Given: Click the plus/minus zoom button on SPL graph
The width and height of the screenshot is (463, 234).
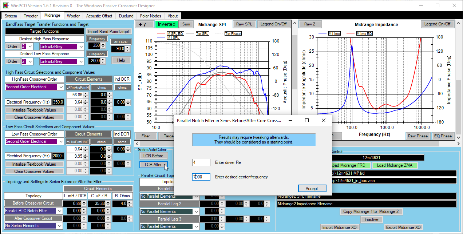Looking at the screenshot, I should 145,24.
